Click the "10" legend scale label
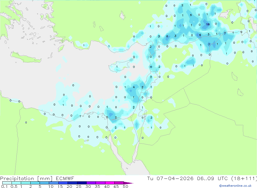Viewport: 257px width, 188px height. [51, 186]
